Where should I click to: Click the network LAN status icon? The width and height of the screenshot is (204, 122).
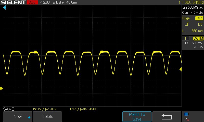pos(186,119)
